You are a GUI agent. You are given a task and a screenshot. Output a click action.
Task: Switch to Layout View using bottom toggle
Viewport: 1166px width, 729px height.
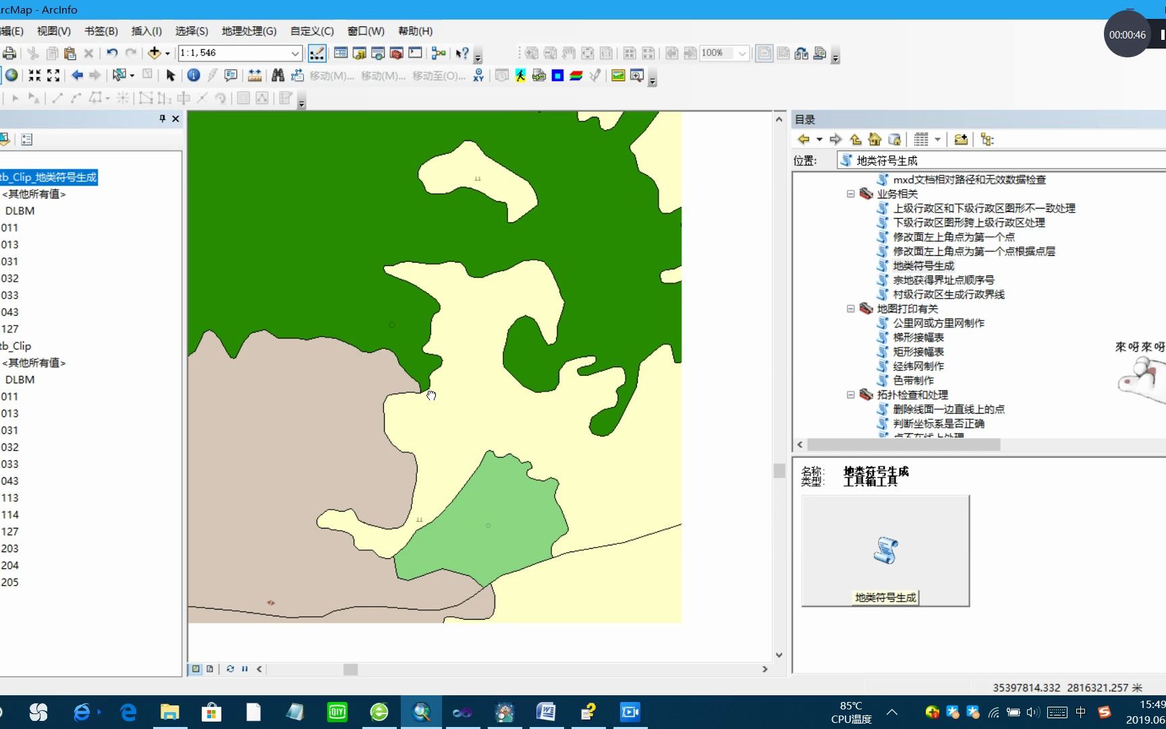click(x=210, y=668)
